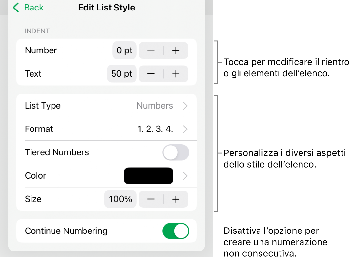The image size is (353, 261).
Task: Tap the chevron beside List Type
Action: (x=185, y=106)
